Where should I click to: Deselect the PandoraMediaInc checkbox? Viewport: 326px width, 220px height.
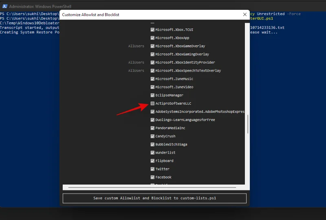(152, 128)
